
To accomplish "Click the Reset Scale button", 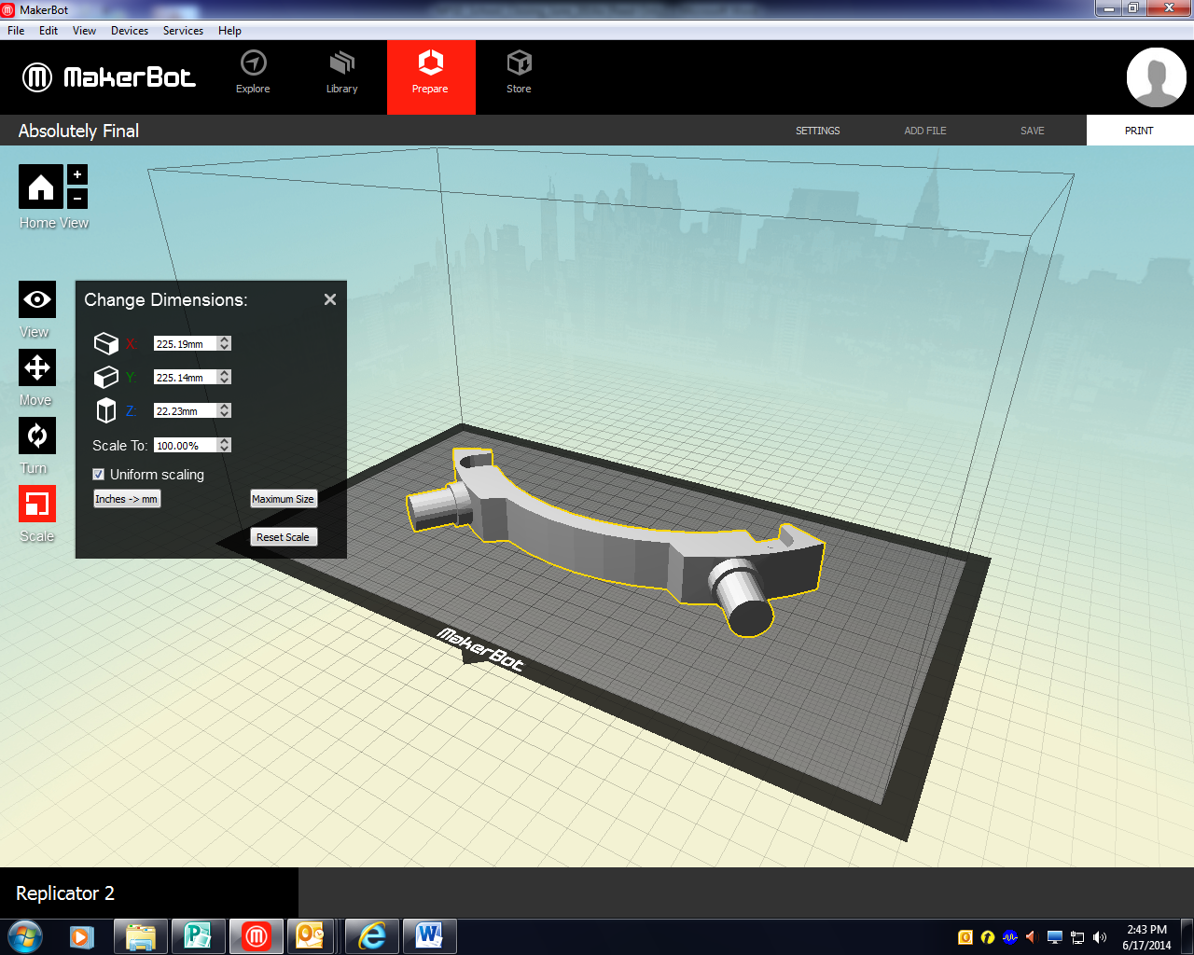I will pyautogui.click(x=284, y=537).
